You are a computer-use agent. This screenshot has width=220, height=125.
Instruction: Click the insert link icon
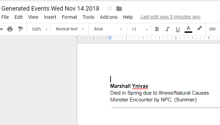tap(212, 29)
